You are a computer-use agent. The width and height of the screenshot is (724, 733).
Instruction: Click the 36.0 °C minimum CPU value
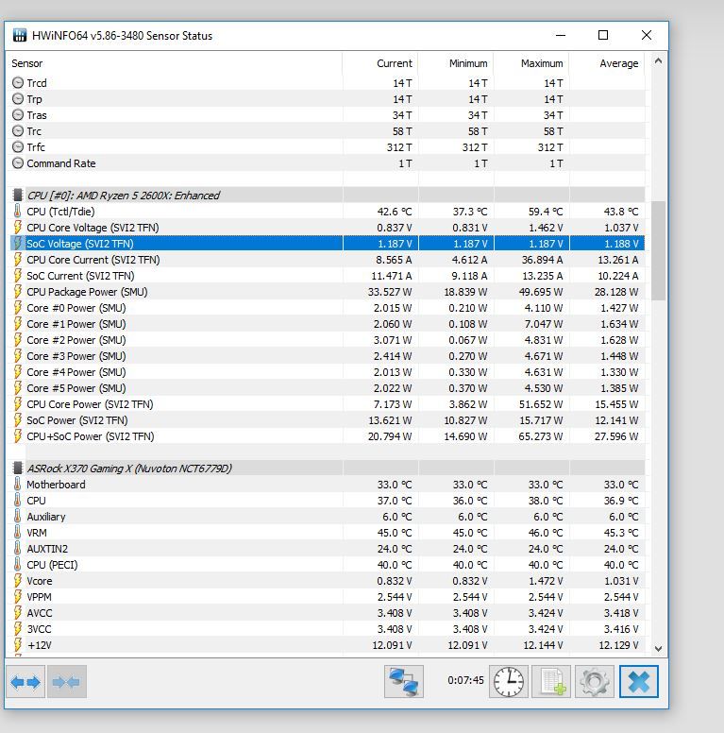(x=469, y=501)
